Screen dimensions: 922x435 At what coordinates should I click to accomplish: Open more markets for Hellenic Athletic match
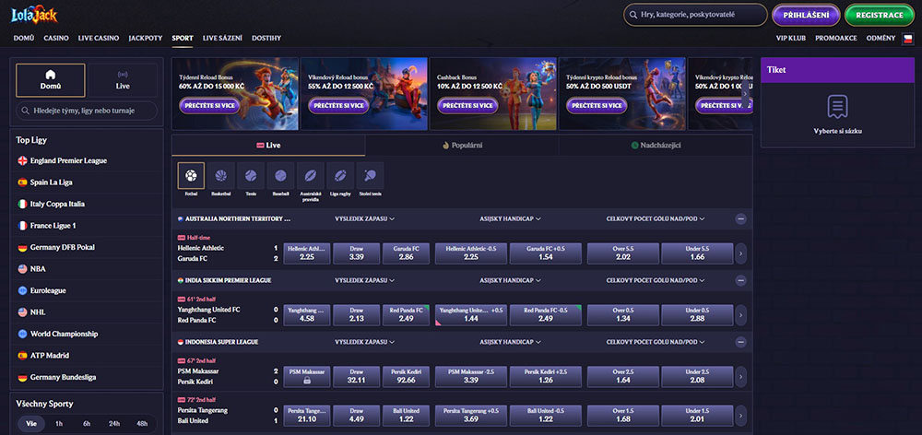tap(741, 253)
